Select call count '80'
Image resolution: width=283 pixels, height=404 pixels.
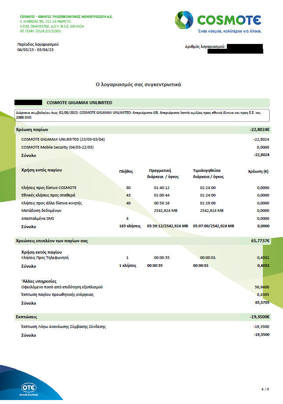pyautogui.click(x=129, y=188)
